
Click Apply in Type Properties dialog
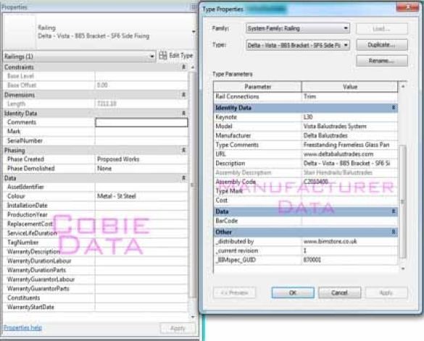tap(386, 292)
